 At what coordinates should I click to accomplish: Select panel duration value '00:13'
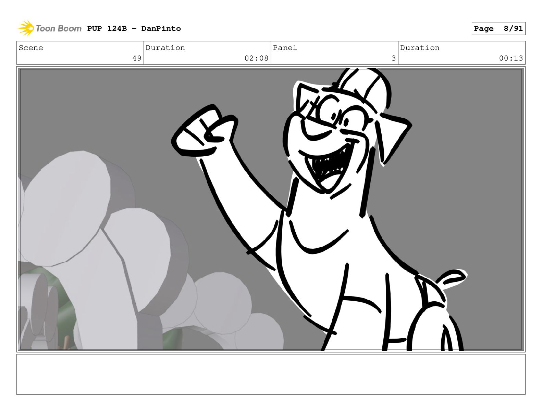pyautogui.click(x=511, y=58)
